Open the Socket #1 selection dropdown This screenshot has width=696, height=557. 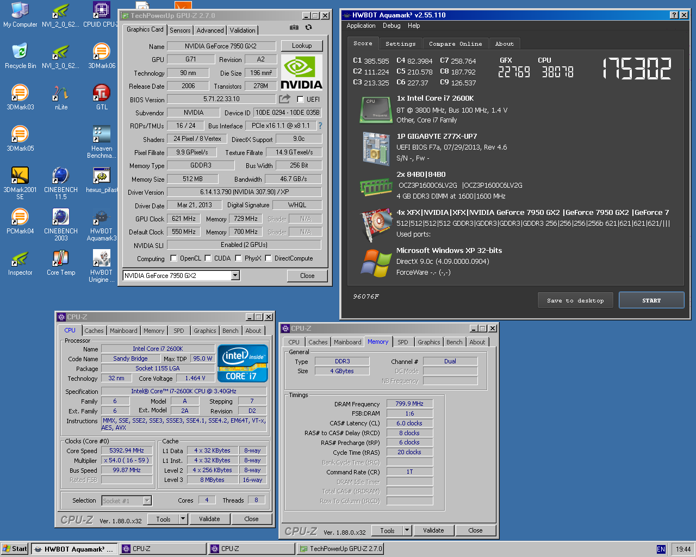147,501
